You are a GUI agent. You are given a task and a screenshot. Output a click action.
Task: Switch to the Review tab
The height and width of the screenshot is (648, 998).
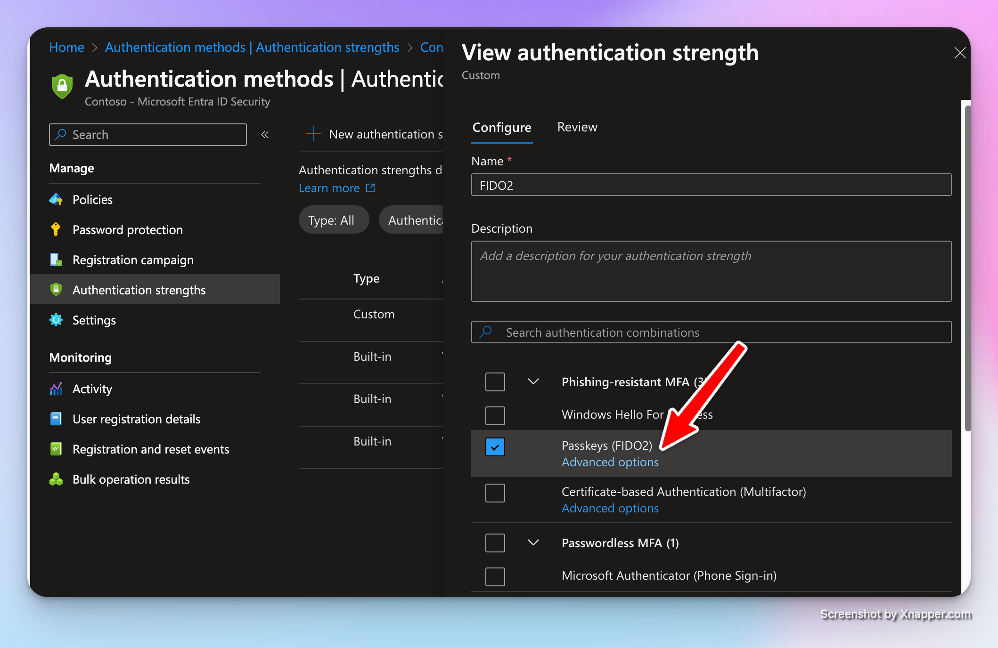click(x=577, y=127)
